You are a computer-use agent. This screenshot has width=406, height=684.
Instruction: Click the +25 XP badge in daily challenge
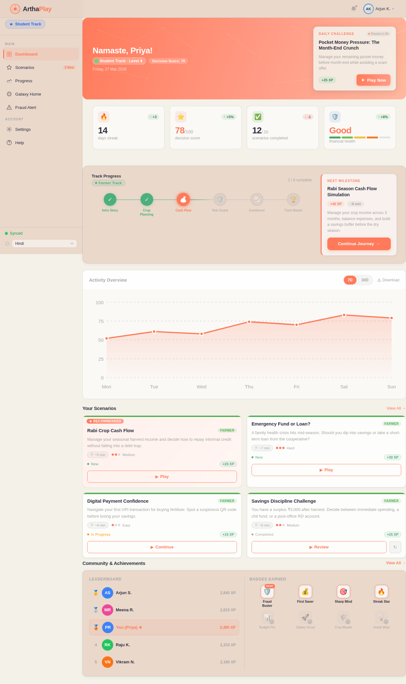(x=327, y=80)
